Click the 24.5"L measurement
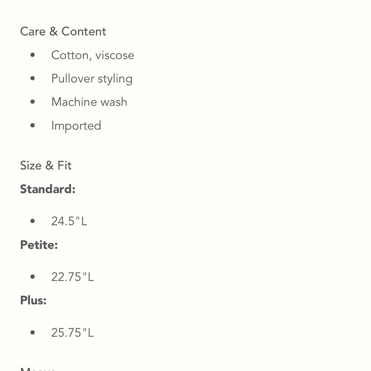 [x=69, y=221]
